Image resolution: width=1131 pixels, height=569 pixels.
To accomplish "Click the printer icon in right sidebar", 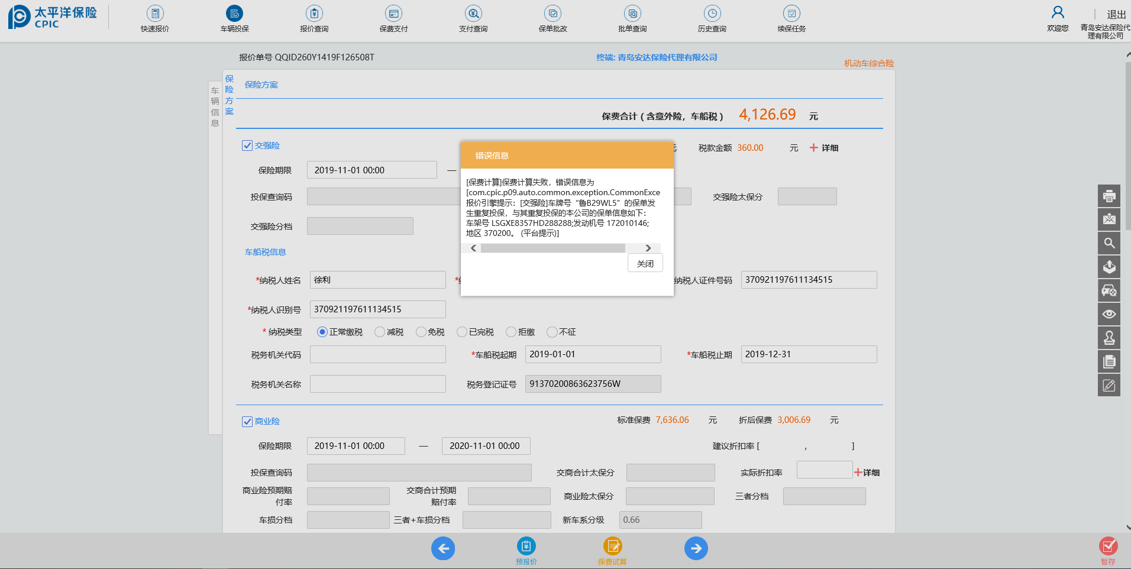I will (x=1109, y=196).
